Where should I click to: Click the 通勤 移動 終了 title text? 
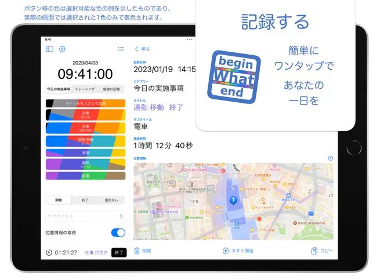[158, 107]
